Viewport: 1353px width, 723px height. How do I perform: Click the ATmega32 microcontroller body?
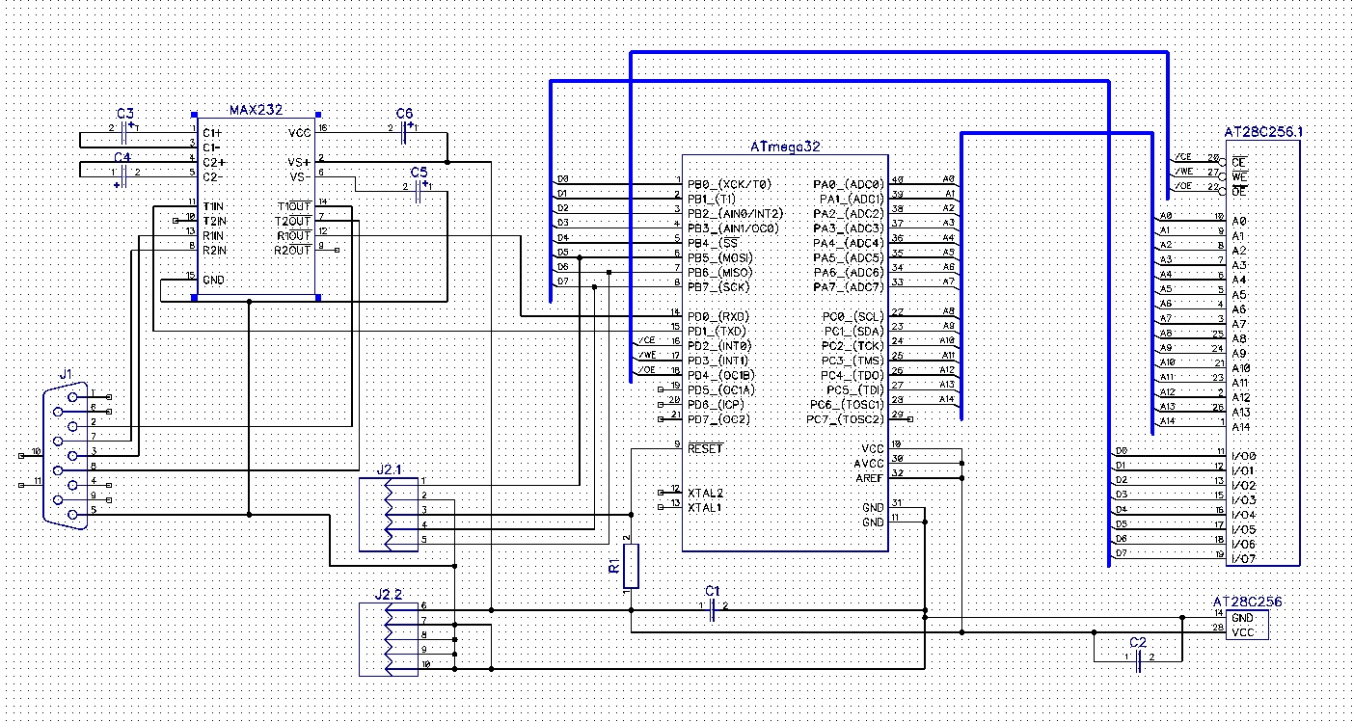coord(785,352)
